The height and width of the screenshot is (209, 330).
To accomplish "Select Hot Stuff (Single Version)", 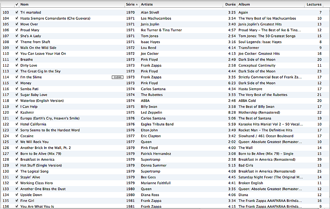I will point(41,166).
